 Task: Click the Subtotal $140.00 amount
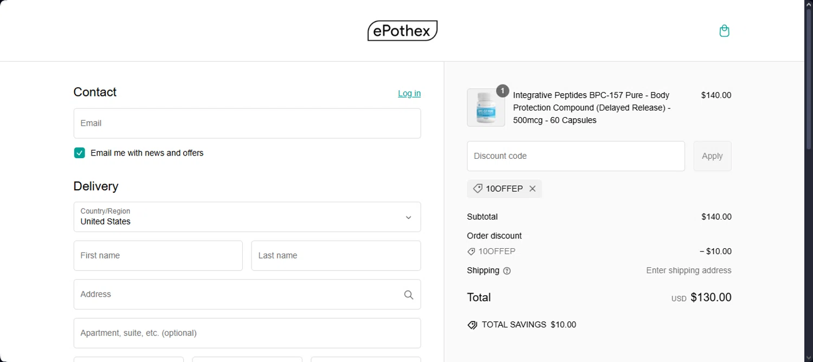(x=716, y=217)
